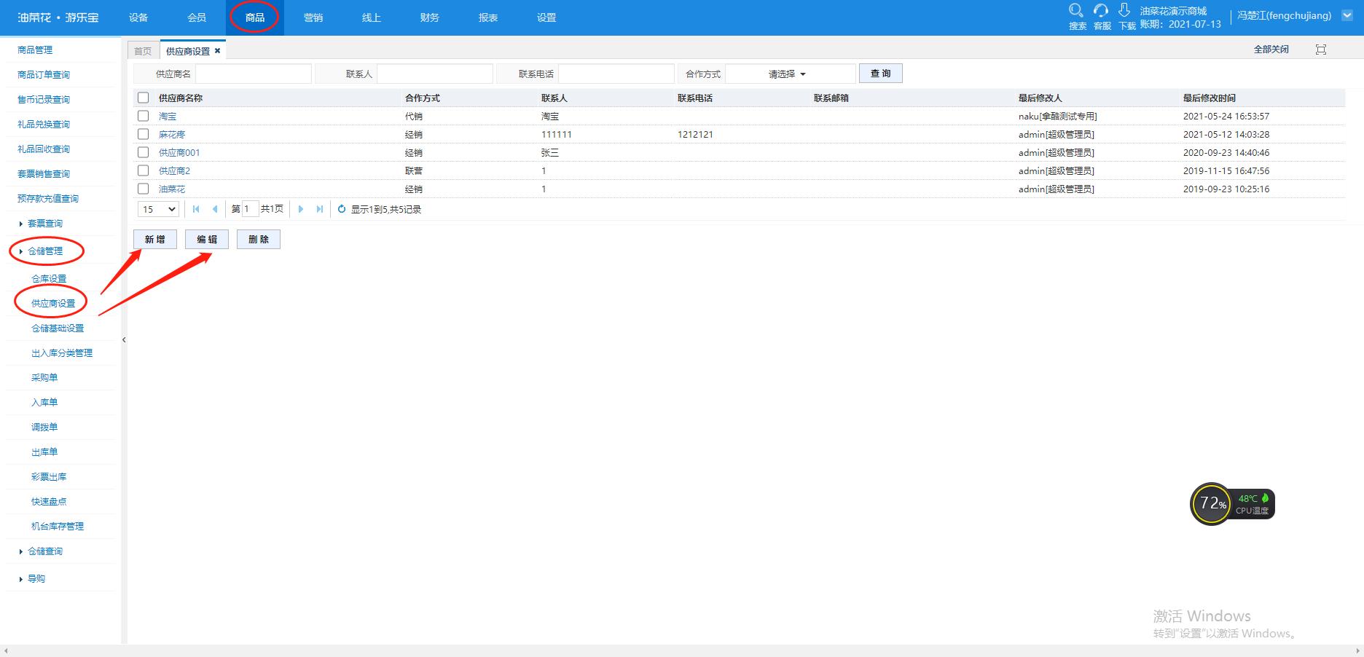
Task: Open 商品管理 in sidebar
Action: (x=35, y=50)
